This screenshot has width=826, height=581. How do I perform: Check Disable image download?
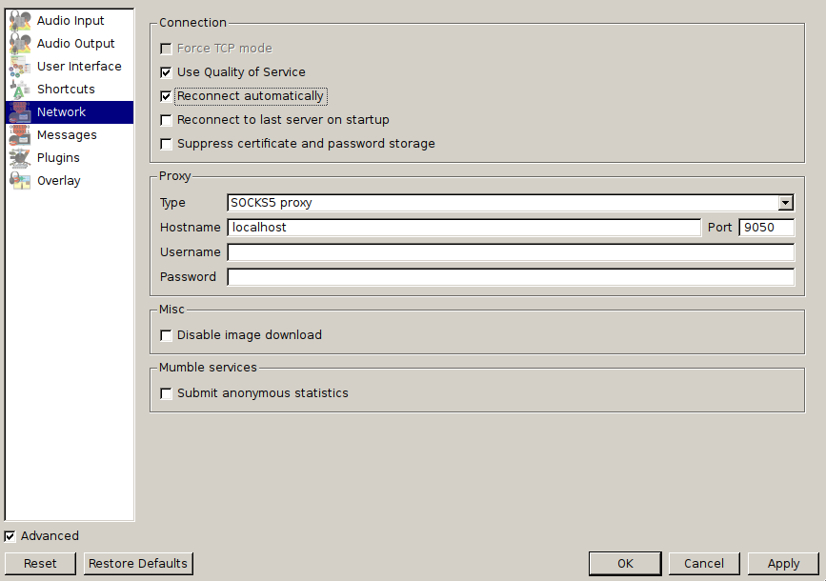pyautogui.click(x=167, y=335)
